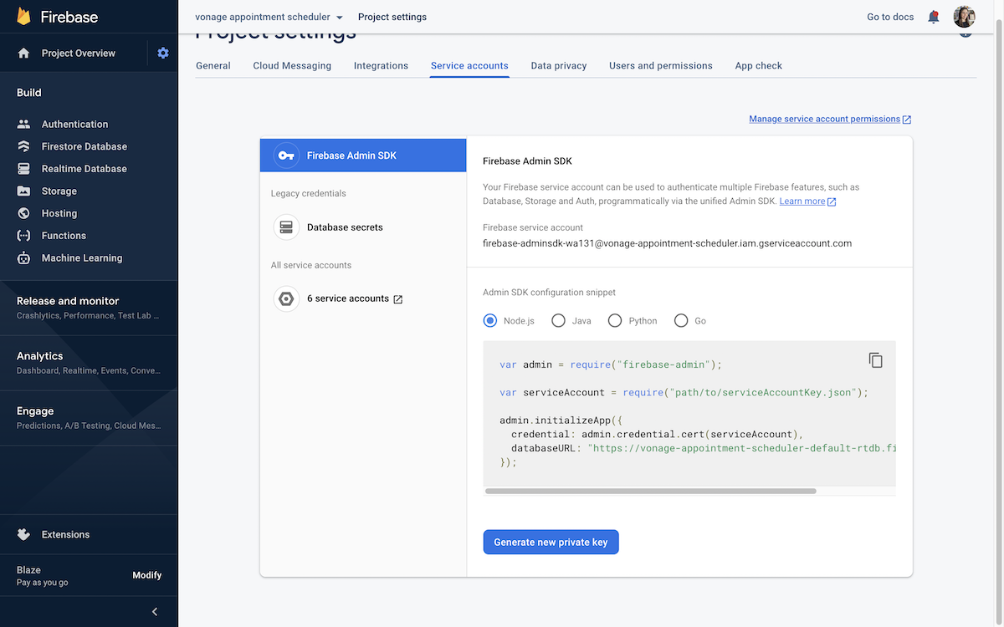Open the Service accounts tab

[x=469, y=65]
